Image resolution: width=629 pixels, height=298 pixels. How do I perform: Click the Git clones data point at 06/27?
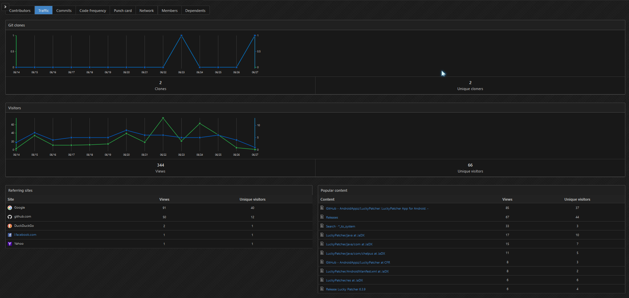(x=255, y=35)
